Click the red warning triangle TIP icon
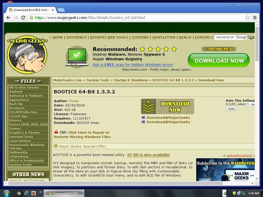The image size is (263, 197). 56,132
